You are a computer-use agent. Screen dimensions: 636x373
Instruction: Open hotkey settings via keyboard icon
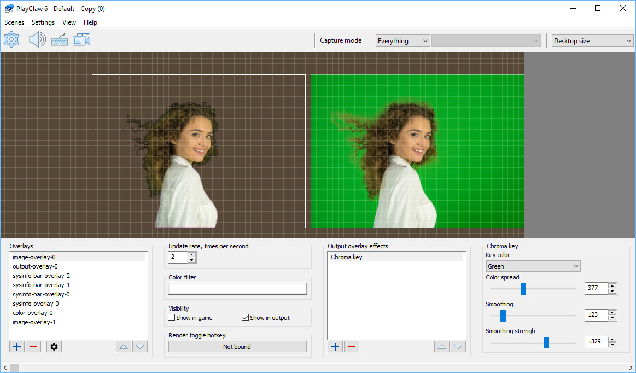coord(59,39)
